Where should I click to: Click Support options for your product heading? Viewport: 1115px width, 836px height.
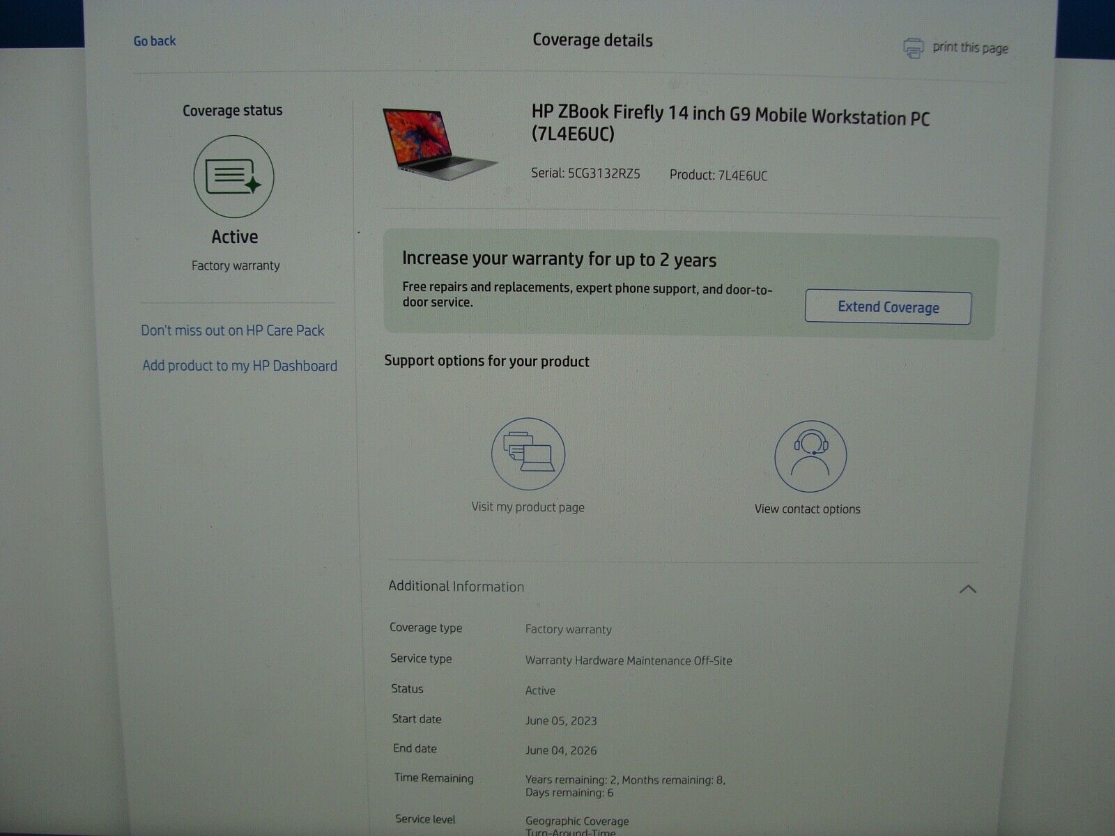(x=486, y=361)
